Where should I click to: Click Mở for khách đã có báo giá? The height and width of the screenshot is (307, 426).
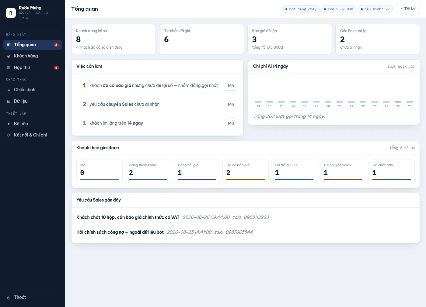(231, 86)
